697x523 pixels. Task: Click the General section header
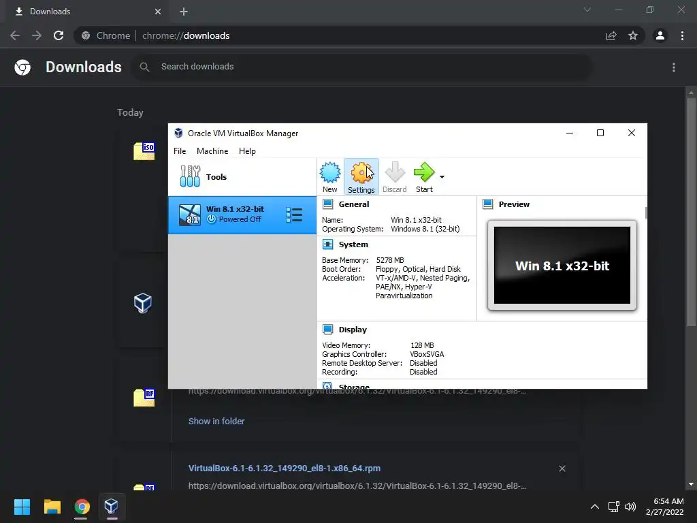coord(353,204)
